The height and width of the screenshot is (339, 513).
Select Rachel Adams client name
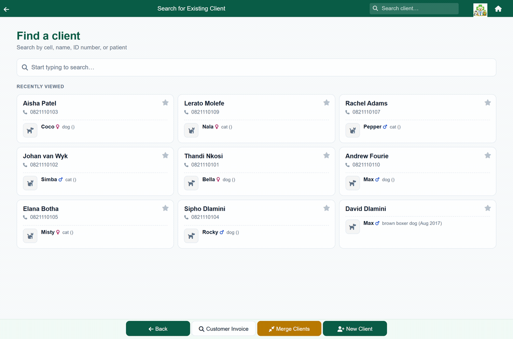click(367, 103)
